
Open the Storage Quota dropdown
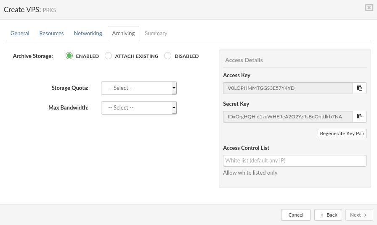[139, 88]
